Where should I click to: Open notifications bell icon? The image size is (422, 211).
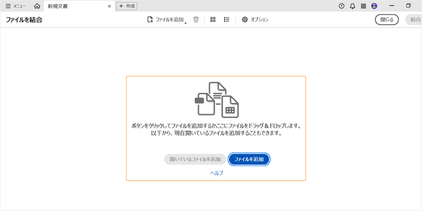pos(353,6)
